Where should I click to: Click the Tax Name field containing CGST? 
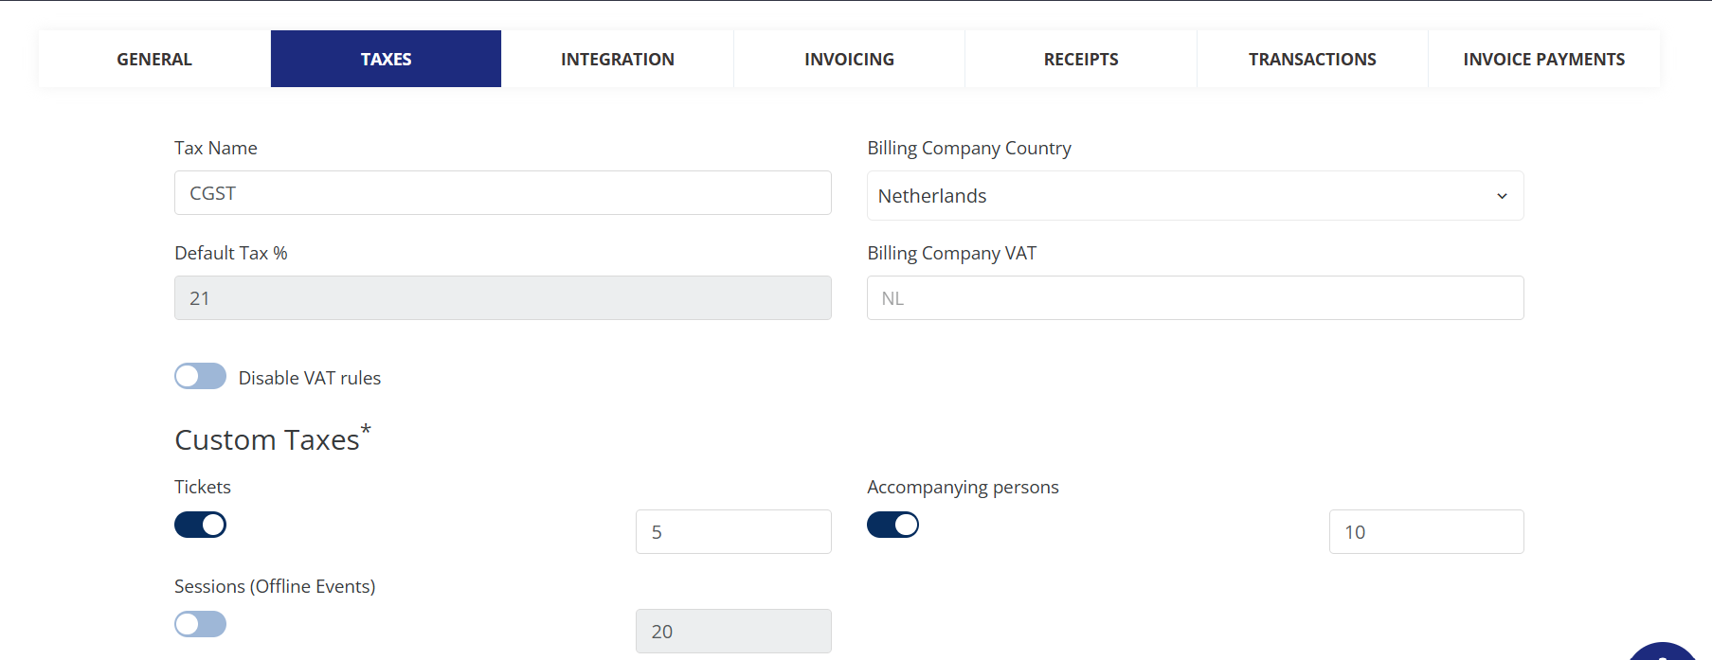(503, 193)
